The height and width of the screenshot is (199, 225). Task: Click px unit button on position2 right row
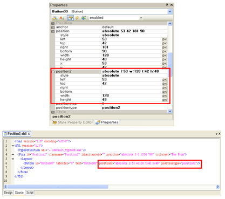[165, 87]
